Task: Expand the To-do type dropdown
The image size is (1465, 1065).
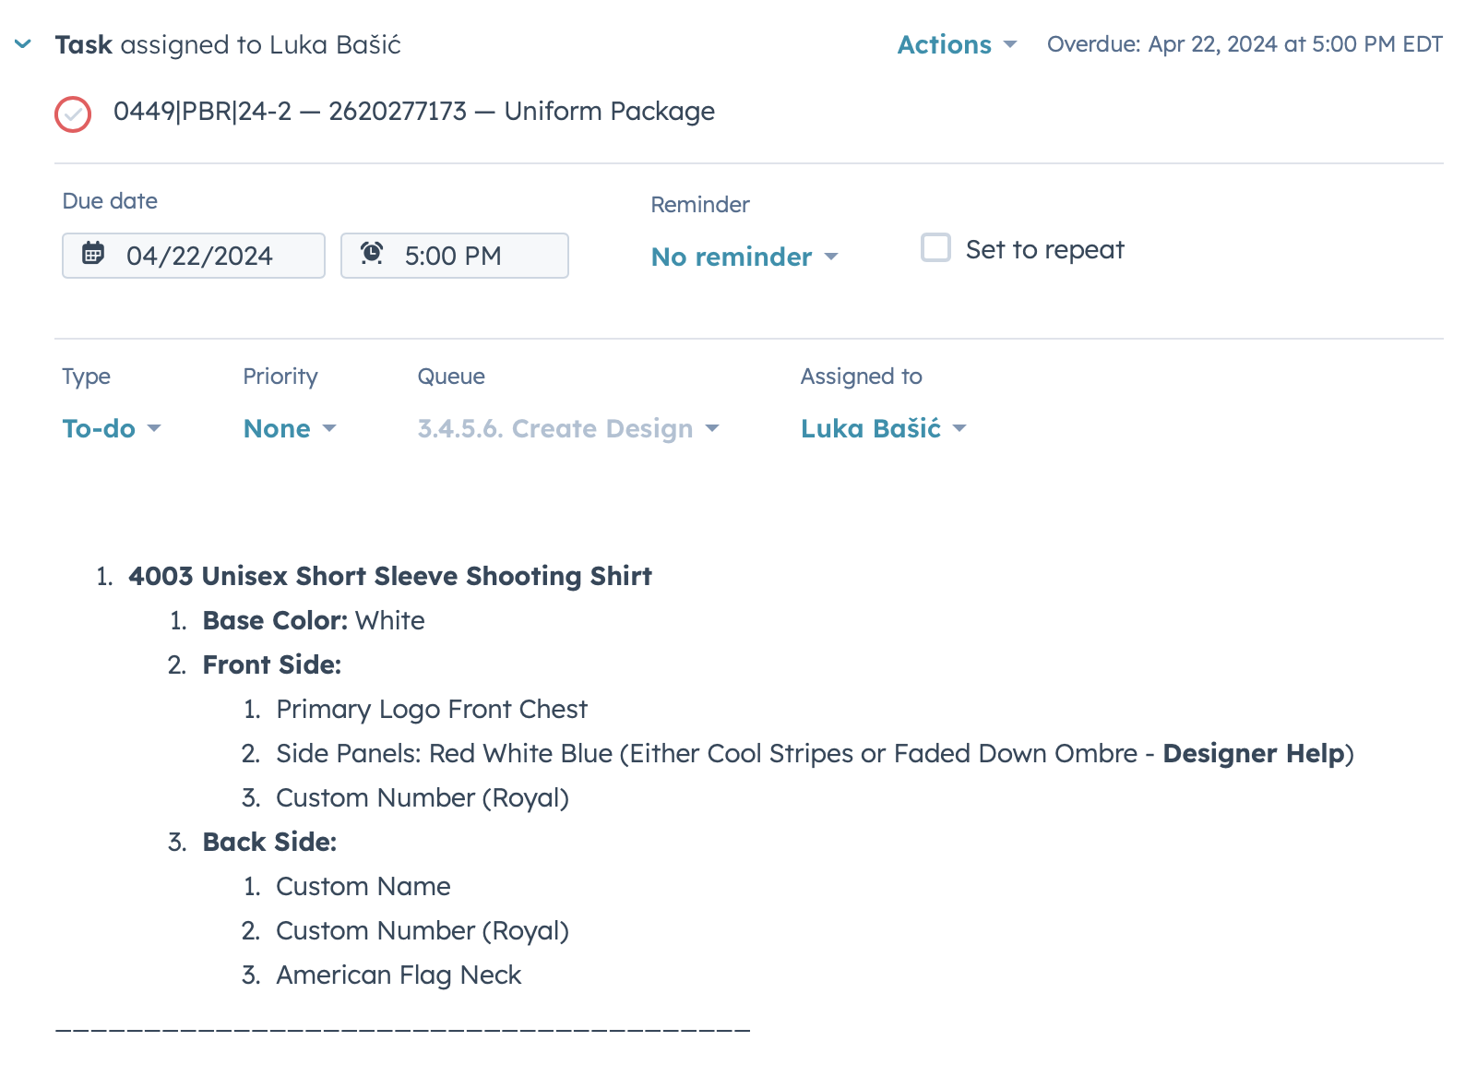Action: pos(111,428)
